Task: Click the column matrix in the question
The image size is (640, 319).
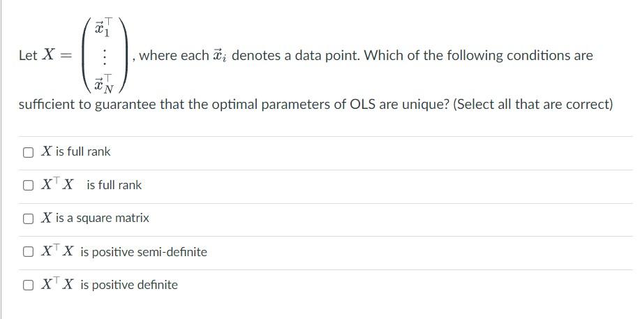Action: click(x=104, y=54)
